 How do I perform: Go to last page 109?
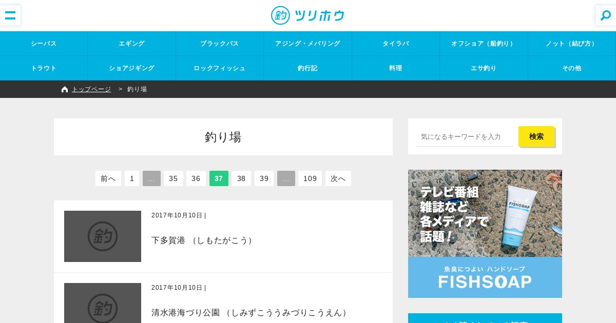(310, 178)
